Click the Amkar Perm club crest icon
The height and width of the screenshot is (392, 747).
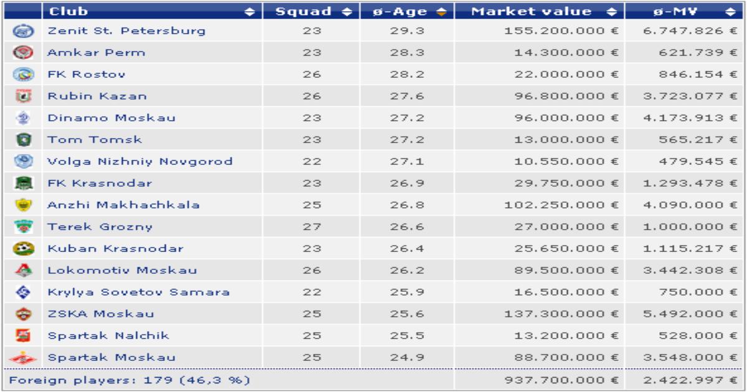pyautogui.click(x=19, y=53)
